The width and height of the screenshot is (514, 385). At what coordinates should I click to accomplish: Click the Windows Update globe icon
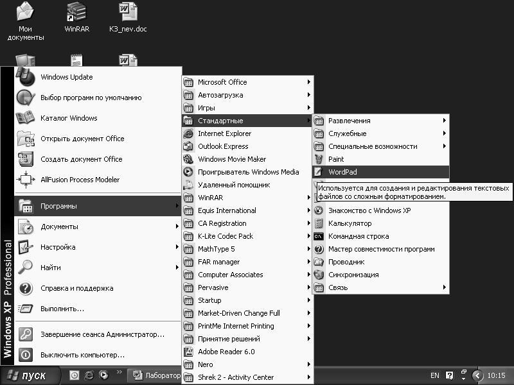tap(26, 77)
